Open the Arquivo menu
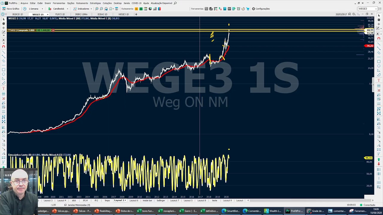383x215 pixels. [x=24, y=3]
